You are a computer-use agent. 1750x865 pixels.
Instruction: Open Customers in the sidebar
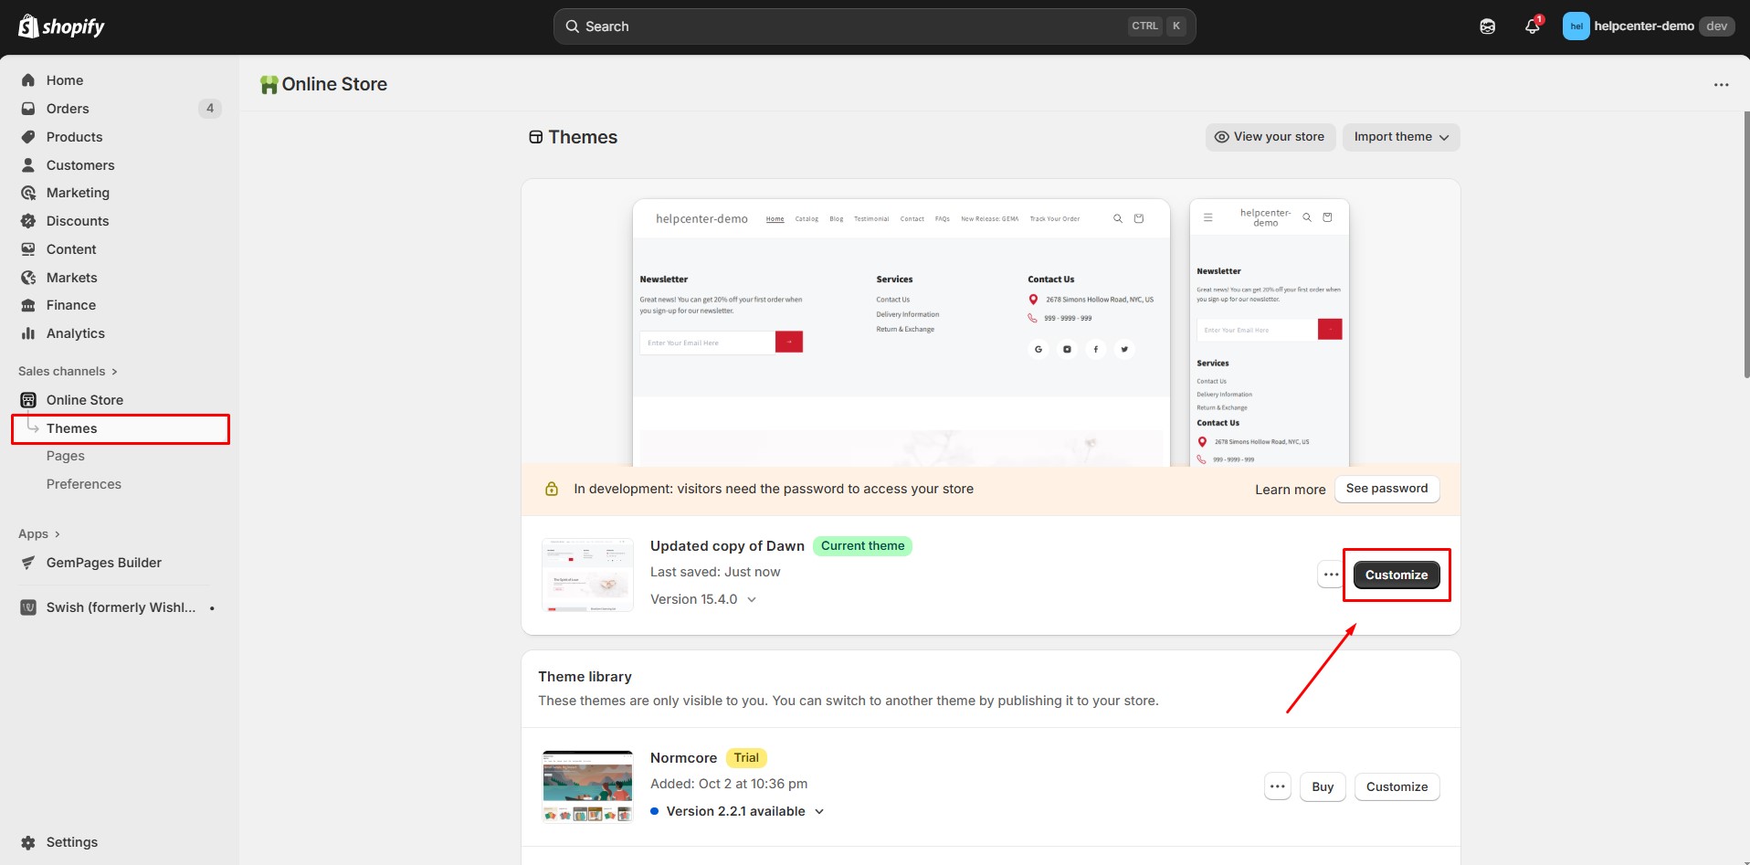pos(80,165)
